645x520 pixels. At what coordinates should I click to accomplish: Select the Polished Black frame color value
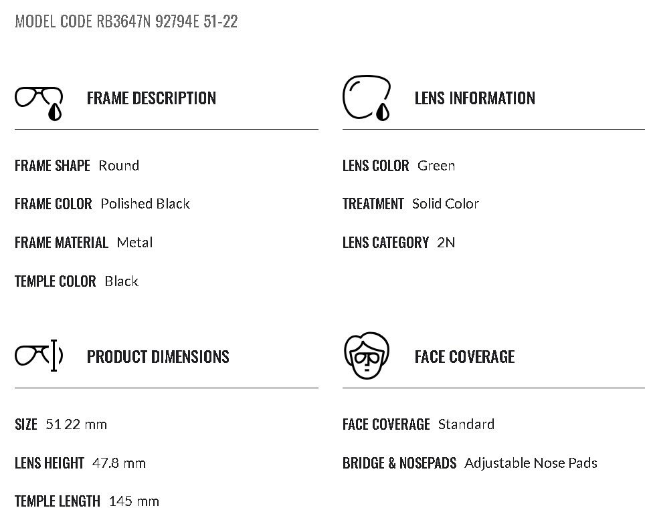click(x=145, y=204)
